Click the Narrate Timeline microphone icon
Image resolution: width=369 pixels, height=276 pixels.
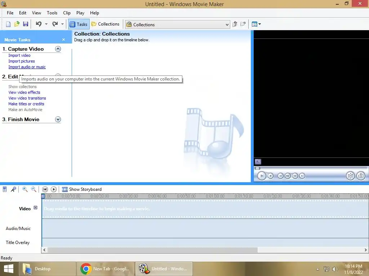[13, 189]
